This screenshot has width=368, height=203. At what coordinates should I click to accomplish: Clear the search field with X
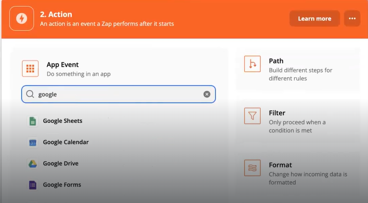tap(207, 94)
